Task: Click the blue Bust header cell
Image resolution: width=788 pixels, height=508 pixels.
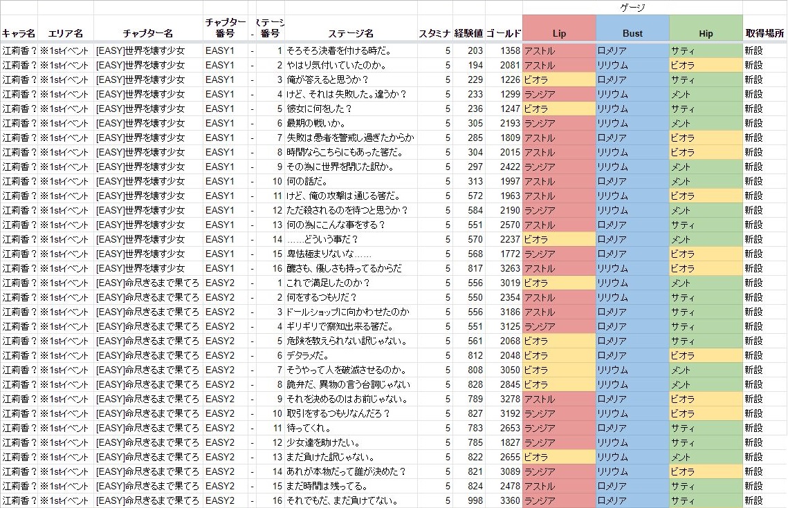Action: click(x=632, y=33)
